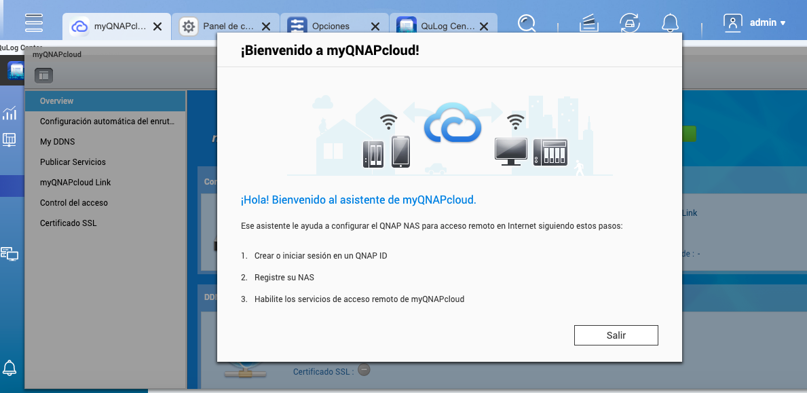Select Certificado SSL in sidebar menu
The height and width of the screenshot is (393, 807).
tap(68, 223)
